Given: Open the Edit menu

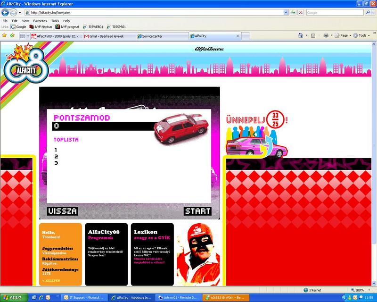Looking at the screenshot, I should 15,21.
